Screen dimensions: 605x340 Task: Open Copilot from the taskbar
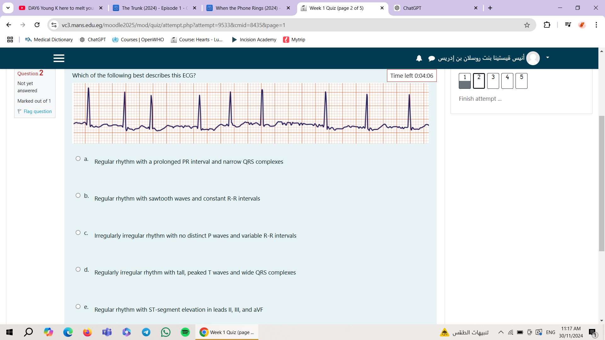click(x=48, y=332)
